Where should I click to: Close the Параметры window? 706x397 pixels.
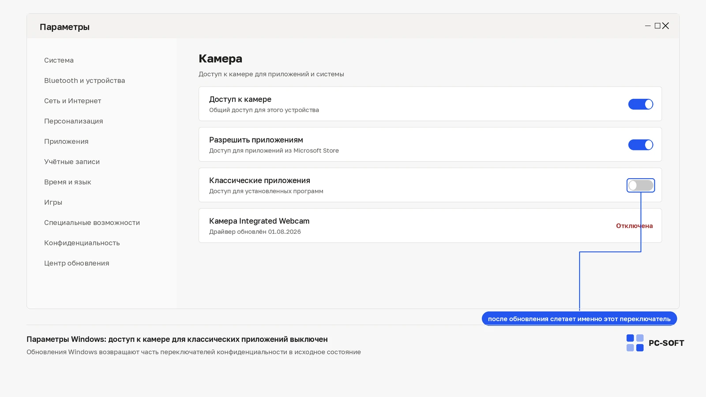click(665, 26)
